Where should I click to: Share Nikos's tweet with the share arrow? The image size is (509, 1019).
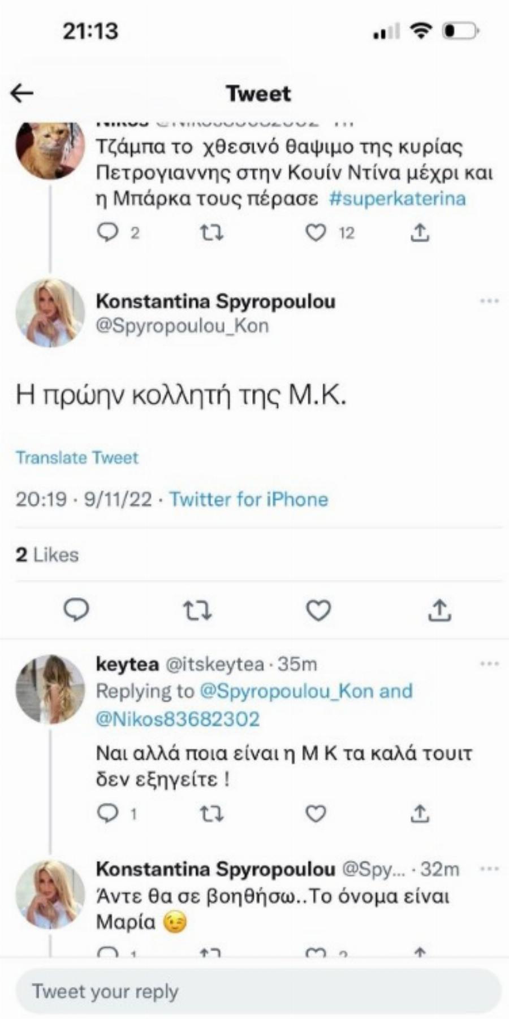pyautogui.click(x=419, y=231)
